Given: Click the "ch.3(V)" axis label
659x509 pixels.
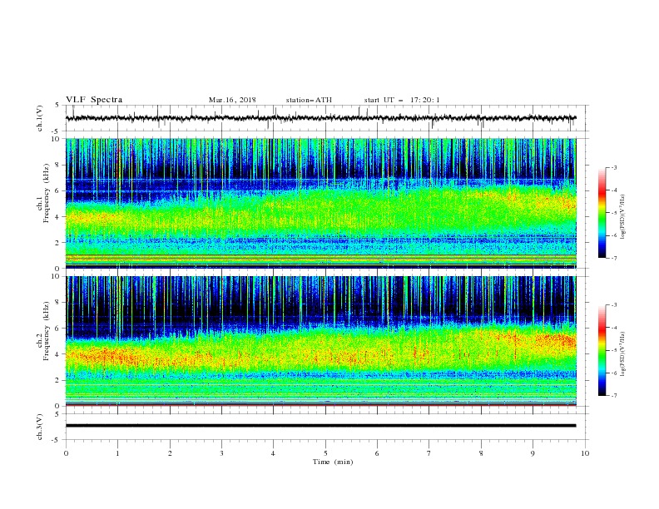Looking at the screenshot, I should coord(40,427).
